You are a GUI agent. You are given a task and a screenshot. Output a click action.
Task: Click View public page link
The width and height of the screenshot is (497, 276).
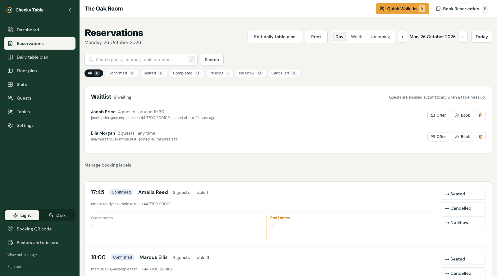[22, 255]
